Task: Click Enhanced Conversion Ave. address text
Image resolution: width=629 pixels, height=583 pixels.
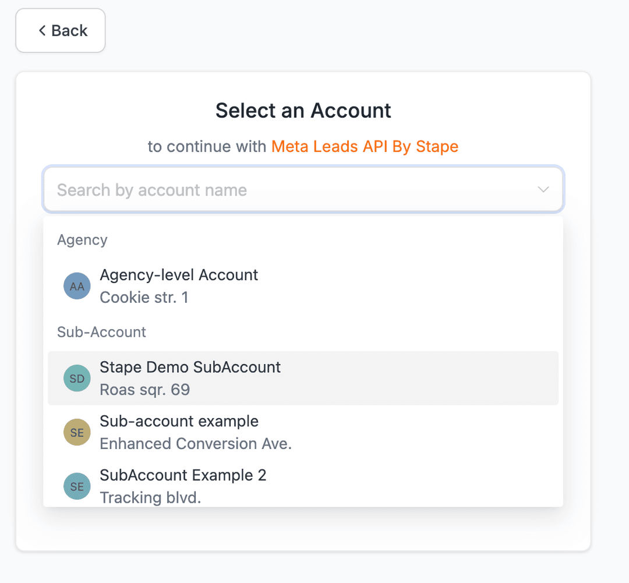Action: 196,444
